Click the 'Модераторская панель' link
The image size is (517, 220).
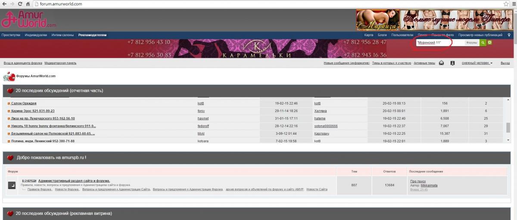click(x=60, y=63)
